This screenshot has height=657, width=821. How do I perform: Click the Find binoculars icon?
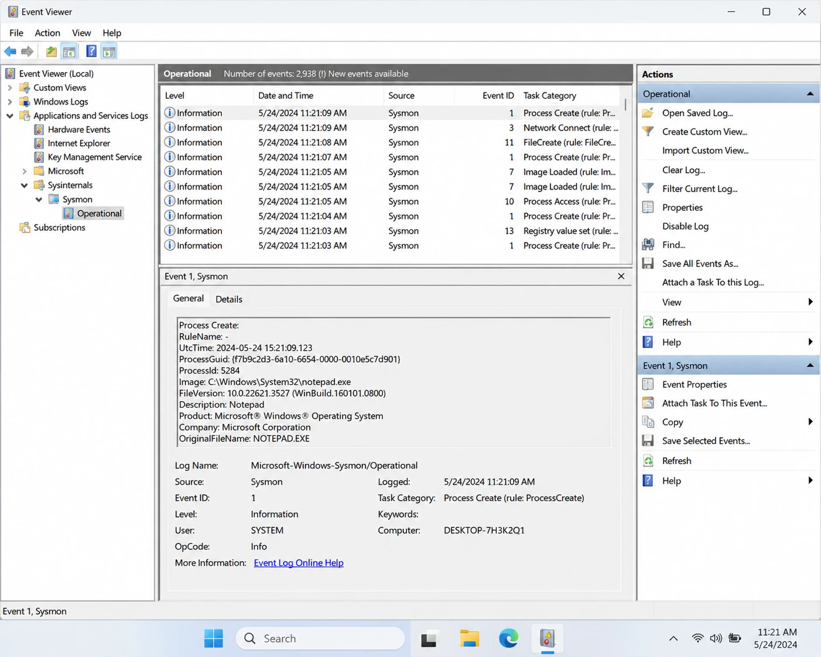click(648, 245)
